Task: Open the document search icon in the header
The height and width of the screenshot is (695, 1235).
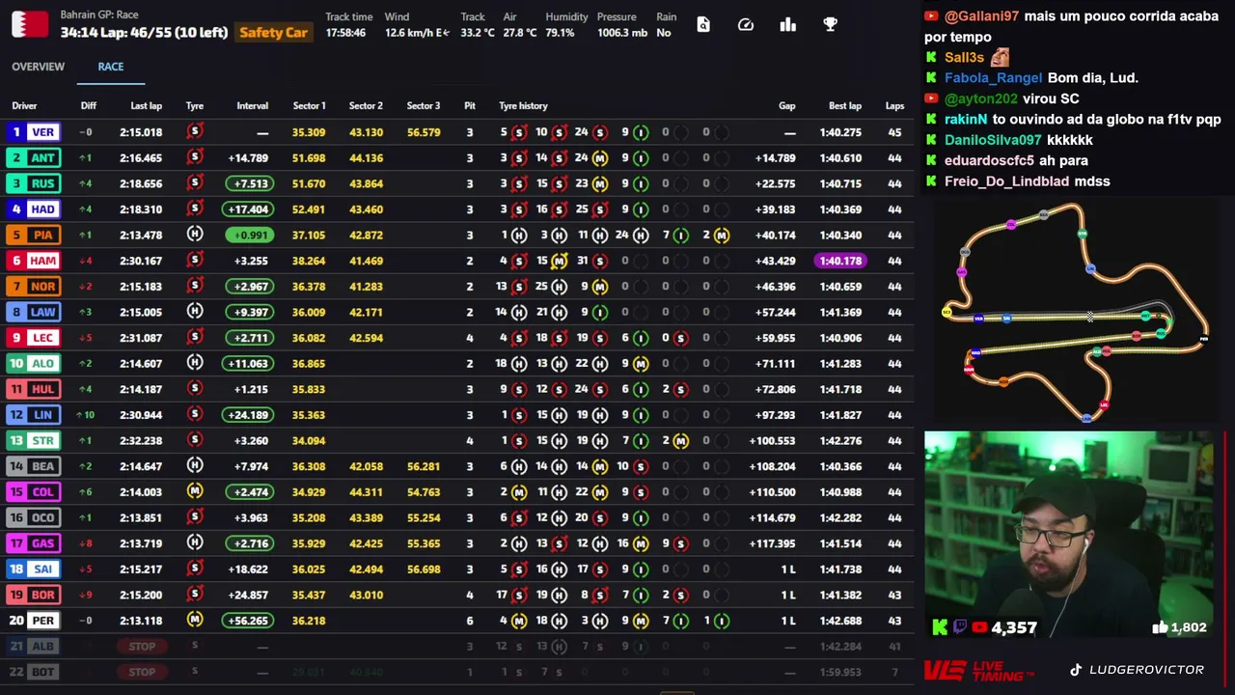Action: click(x=703, y=25)
